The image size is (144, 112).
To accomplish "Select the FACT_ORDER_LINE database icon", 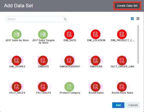I will point(122,60).
